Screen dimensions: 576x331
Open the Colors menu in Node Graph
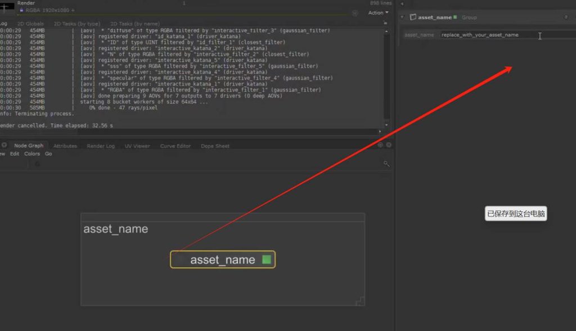(32, 154)
